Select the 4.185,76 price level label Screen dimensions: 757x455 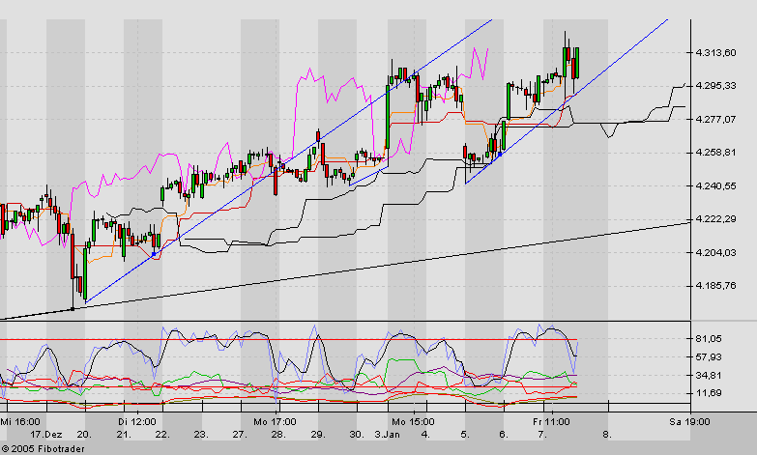coord(716,285)
